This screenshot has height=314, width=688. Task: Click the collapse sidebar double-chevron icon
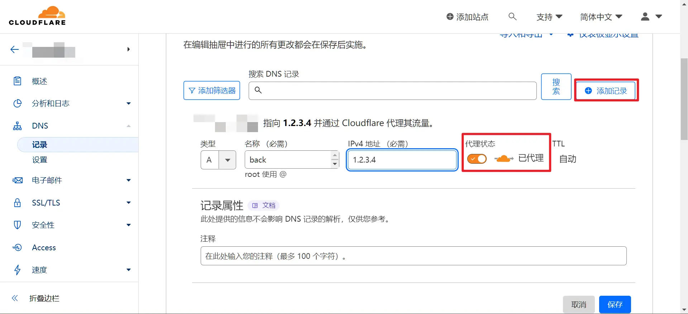pyautogui.click(x=15, y=298)
